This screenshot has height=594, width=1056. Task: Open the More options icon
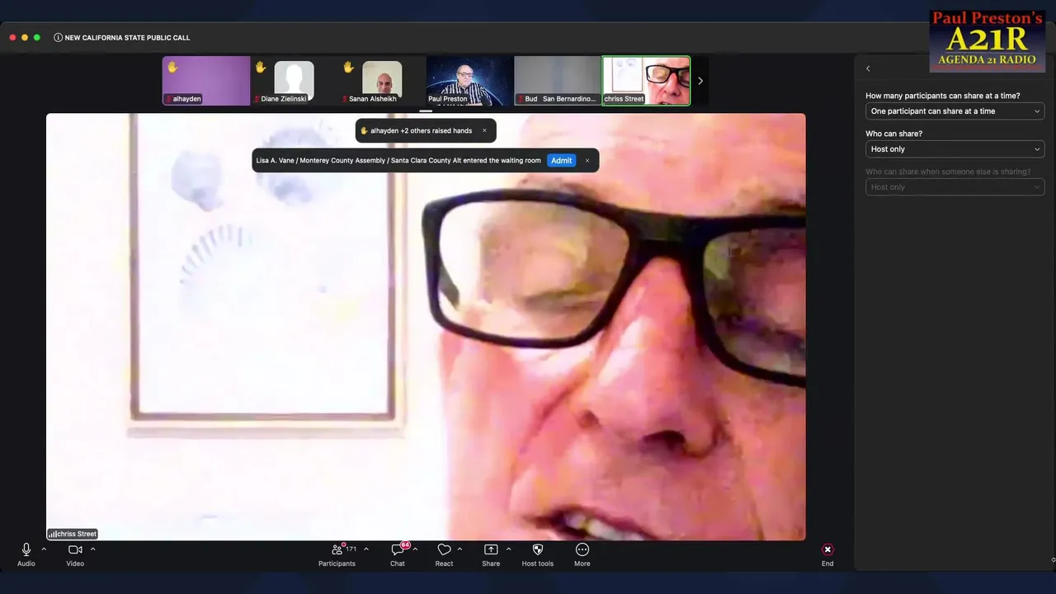pyautogui.click(x=582, y=549)
